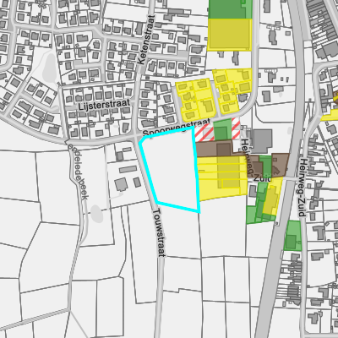The image size is (338, 338).
Task: Click the brown parcel next to the railway
Action: click(x=281, y=165)
